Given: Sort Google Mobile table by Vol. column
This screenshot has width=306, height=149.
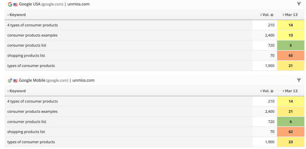Looking at the screenshot, I should coord(265,91).
